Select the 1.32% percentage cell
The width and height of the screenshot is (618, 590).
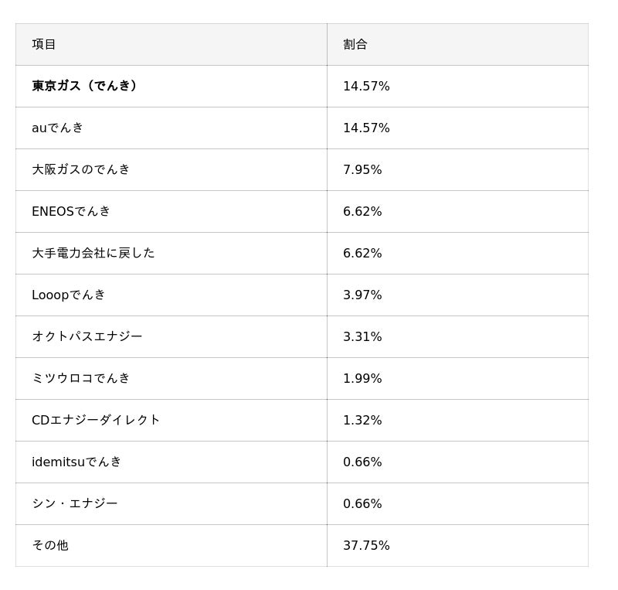pos(362,420)
